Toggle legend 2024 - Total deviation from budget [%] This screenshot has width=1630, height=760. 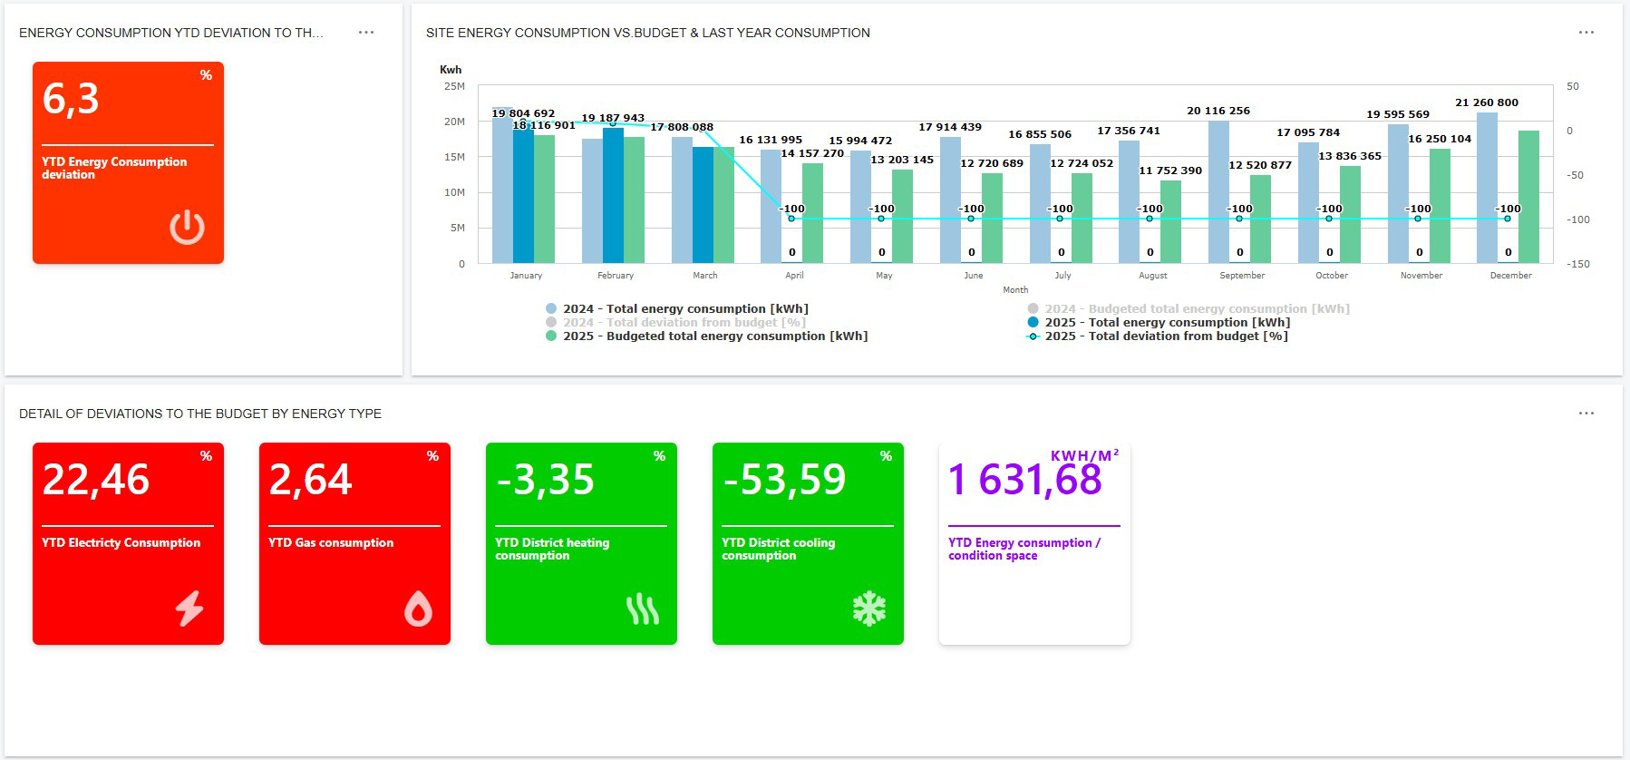[x=675, y=322]
